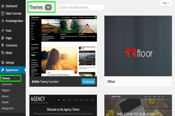
Task: Click the Themes page heading
Action: click(36, 7)
